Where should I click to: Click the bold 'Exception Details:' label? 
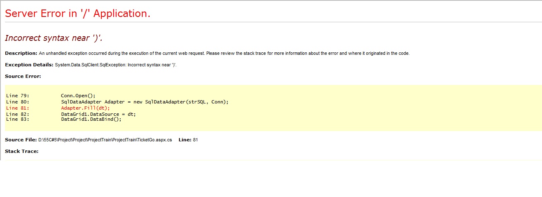click(29, 65)
